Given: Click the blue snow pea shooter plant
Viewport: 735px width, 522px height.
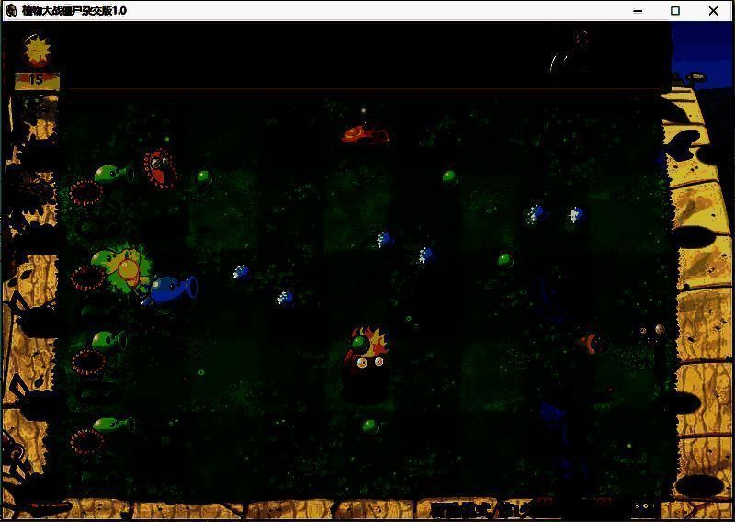Looking at the screenshot, I should [172, 289].
